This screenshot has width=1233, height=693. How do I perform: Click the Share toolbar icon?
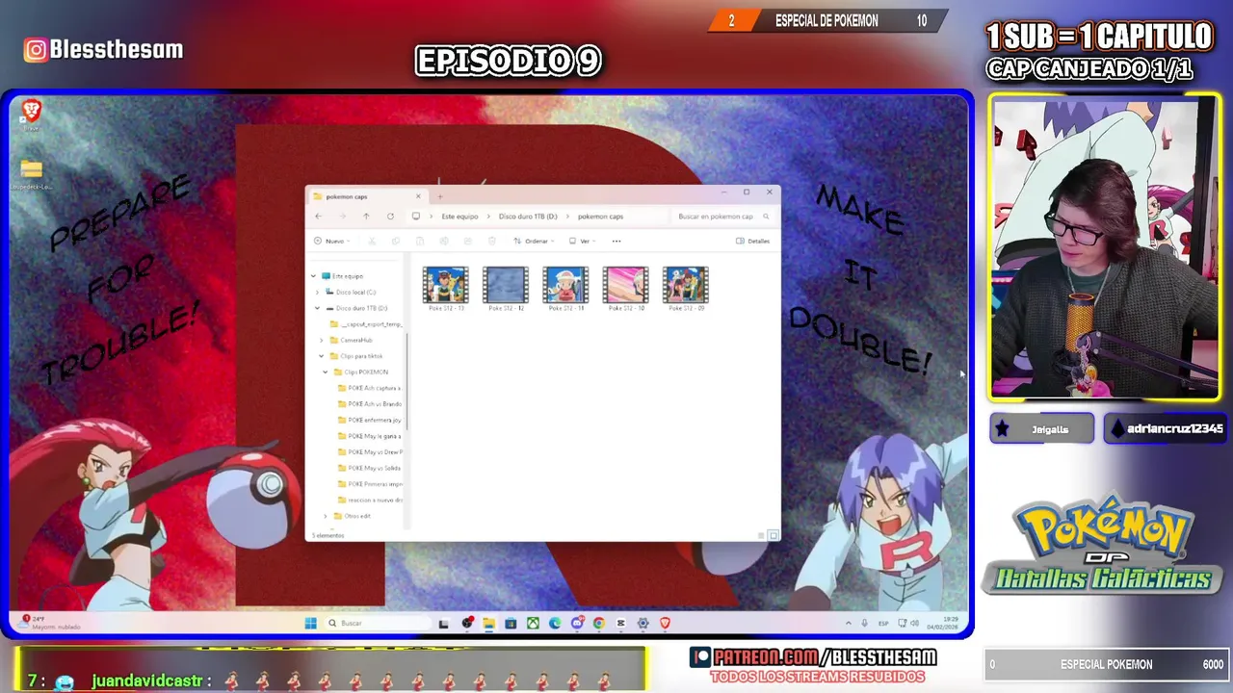pos(467,241)
